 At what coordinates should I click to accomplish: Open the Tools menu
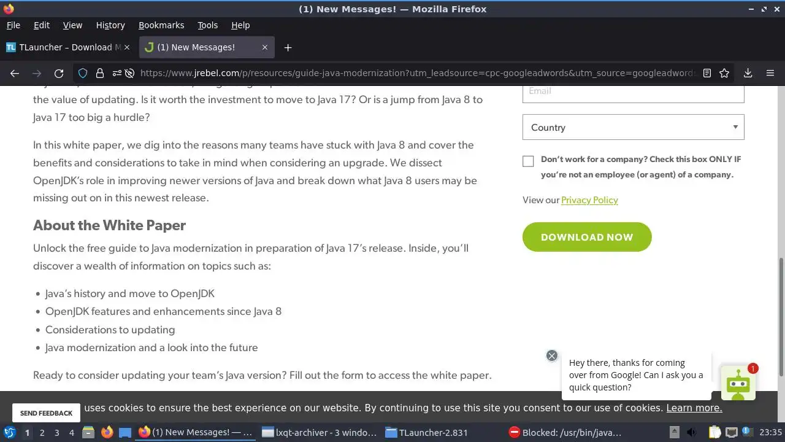click(x=208, y=25)
